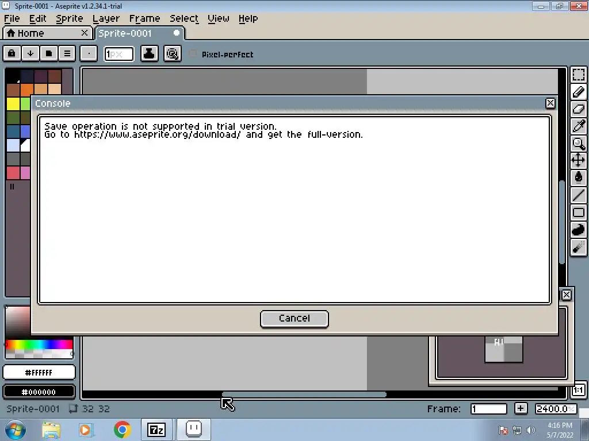Click the sprite preview thumbnail
This screenshot has width=589, height=441.
(504, 350)
